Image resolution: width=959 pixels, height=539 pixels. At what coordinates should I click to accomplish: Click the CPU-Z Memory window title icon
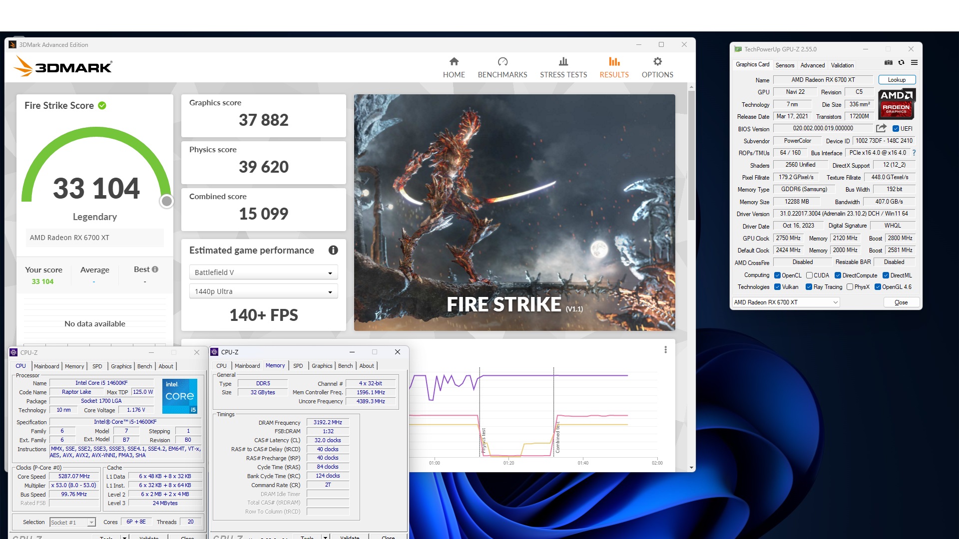(x=214, y=352)
